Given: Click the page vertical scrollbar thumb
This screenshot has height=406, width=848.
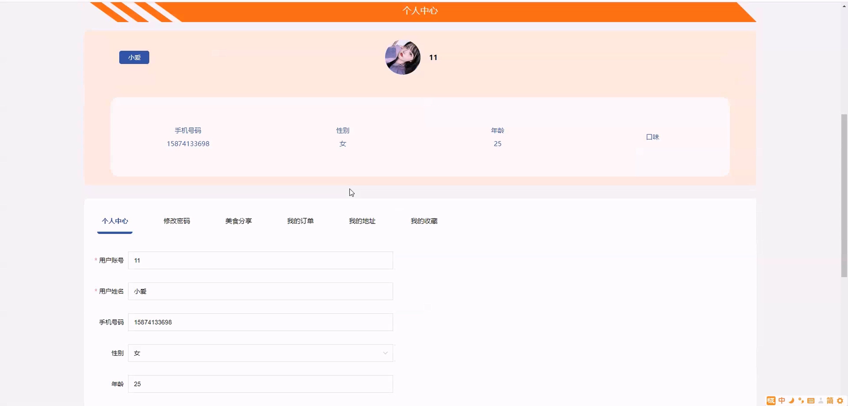Looking at the screenshot, I should 844,195.
